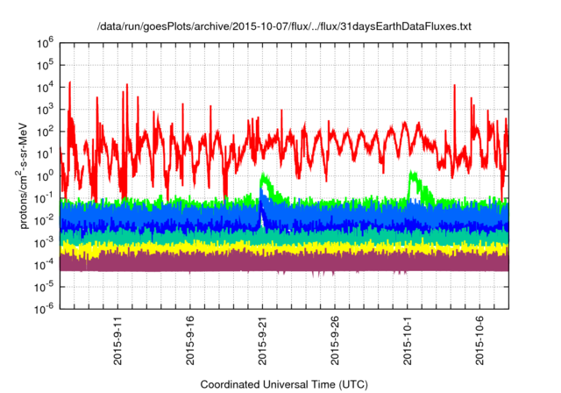The image size is (561, 393).
Task: Click the y-axis label 10^5
Action: (46, 66)
